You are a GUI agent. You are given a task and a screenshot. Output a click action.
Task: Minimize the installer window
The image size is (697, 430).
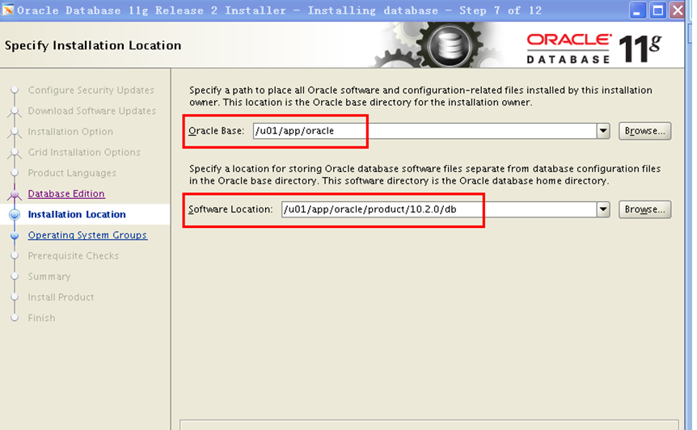tap(637, 11)
